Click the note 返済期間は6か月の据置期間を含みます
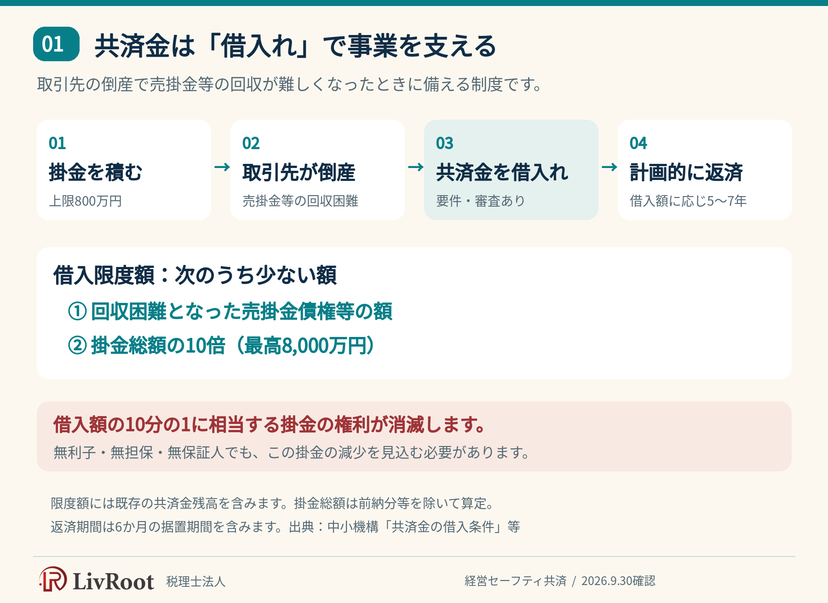 click(x=285, y=527)
